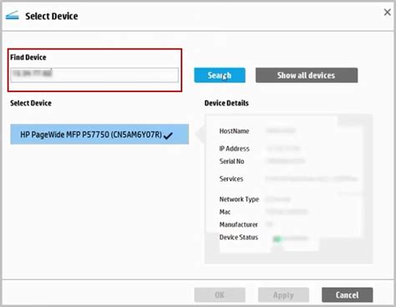Click the Manufacturer label
Screen dimensions: 396x307
[239, 224]
